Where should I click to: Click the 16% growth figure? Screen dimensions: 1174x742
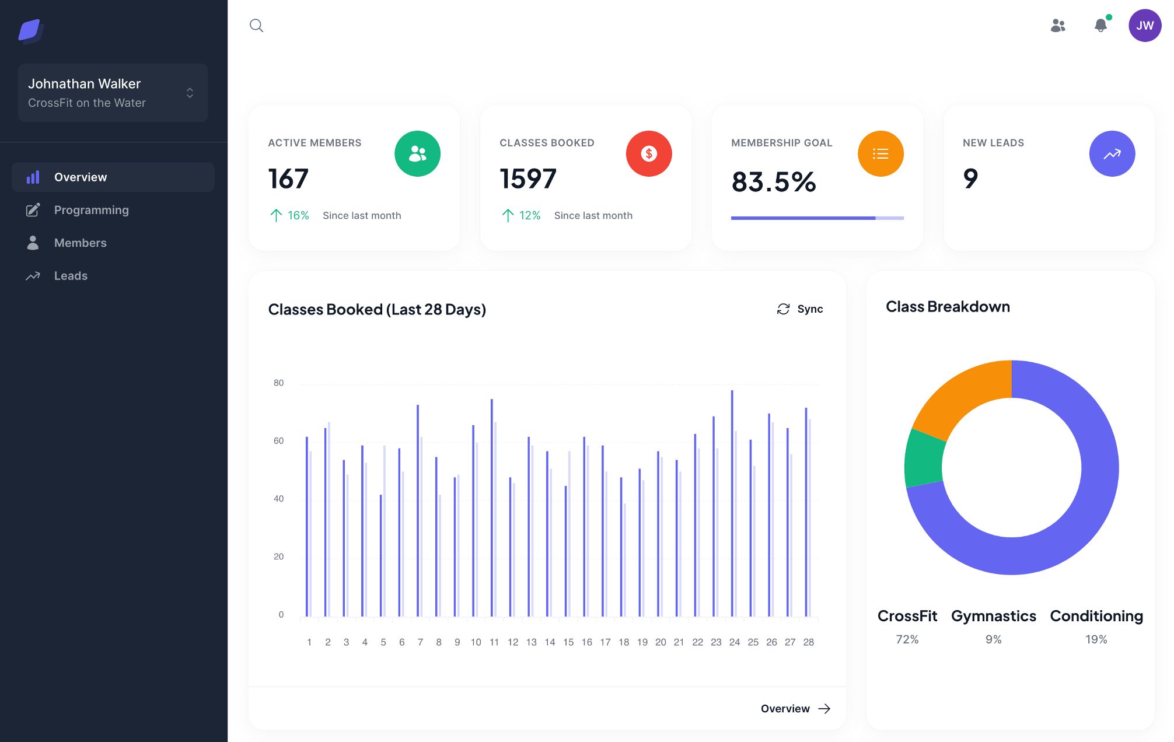click(298, 216)
